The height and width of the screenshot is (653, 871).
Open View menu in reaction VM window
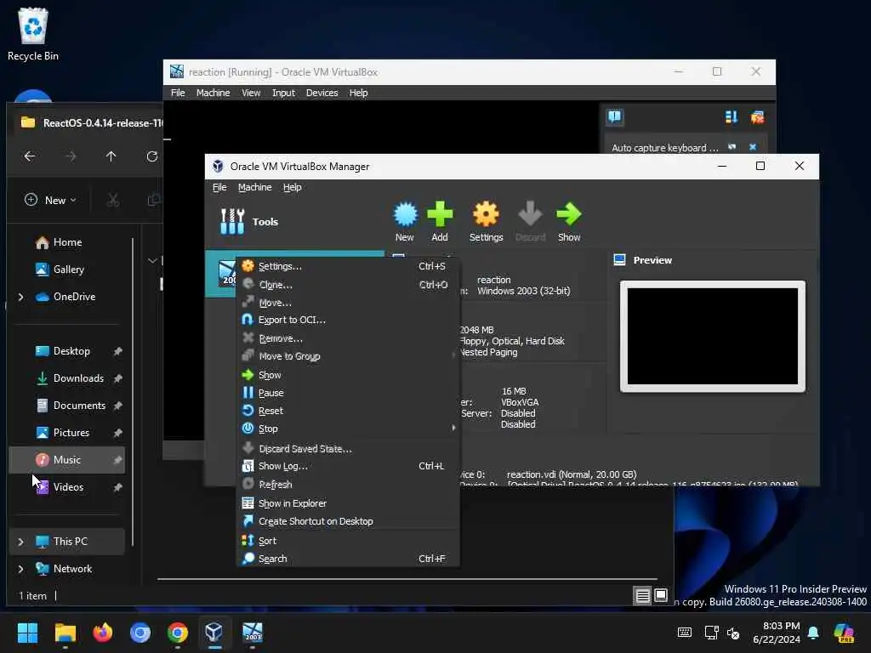(251, 93)
